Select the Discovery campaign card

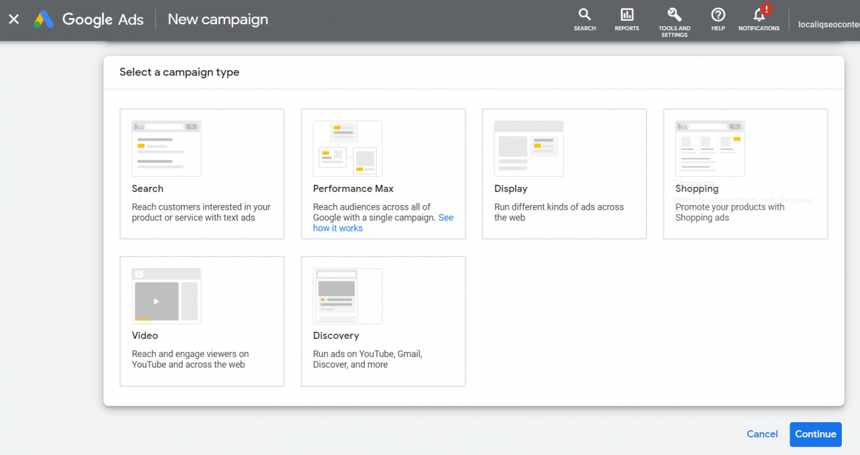pyautogui.click(x=383, y=321)
